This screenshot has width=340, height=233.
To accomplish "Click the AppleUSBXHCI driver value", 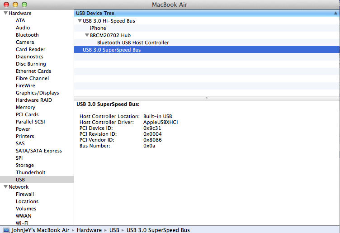I will (x=161, y=122).
